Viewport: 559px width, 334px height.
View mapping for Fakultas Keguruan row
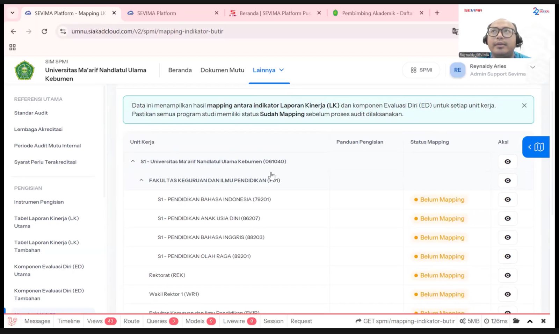[x=508, y=181]
